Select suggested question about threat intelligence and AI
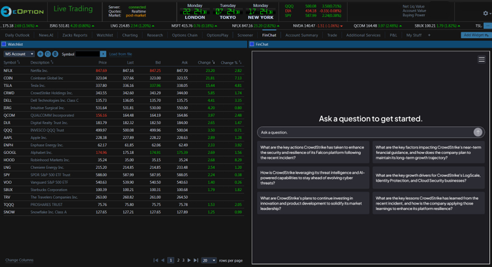Screen dimensions: 492x267 coord(313,177)
